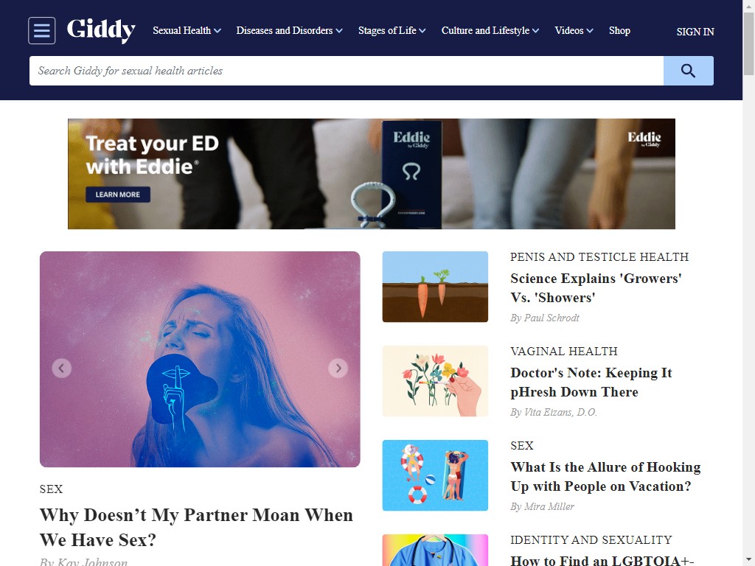
Task: Click LEARN MORE on Eddie banner
Action: (x=118, y=195)
